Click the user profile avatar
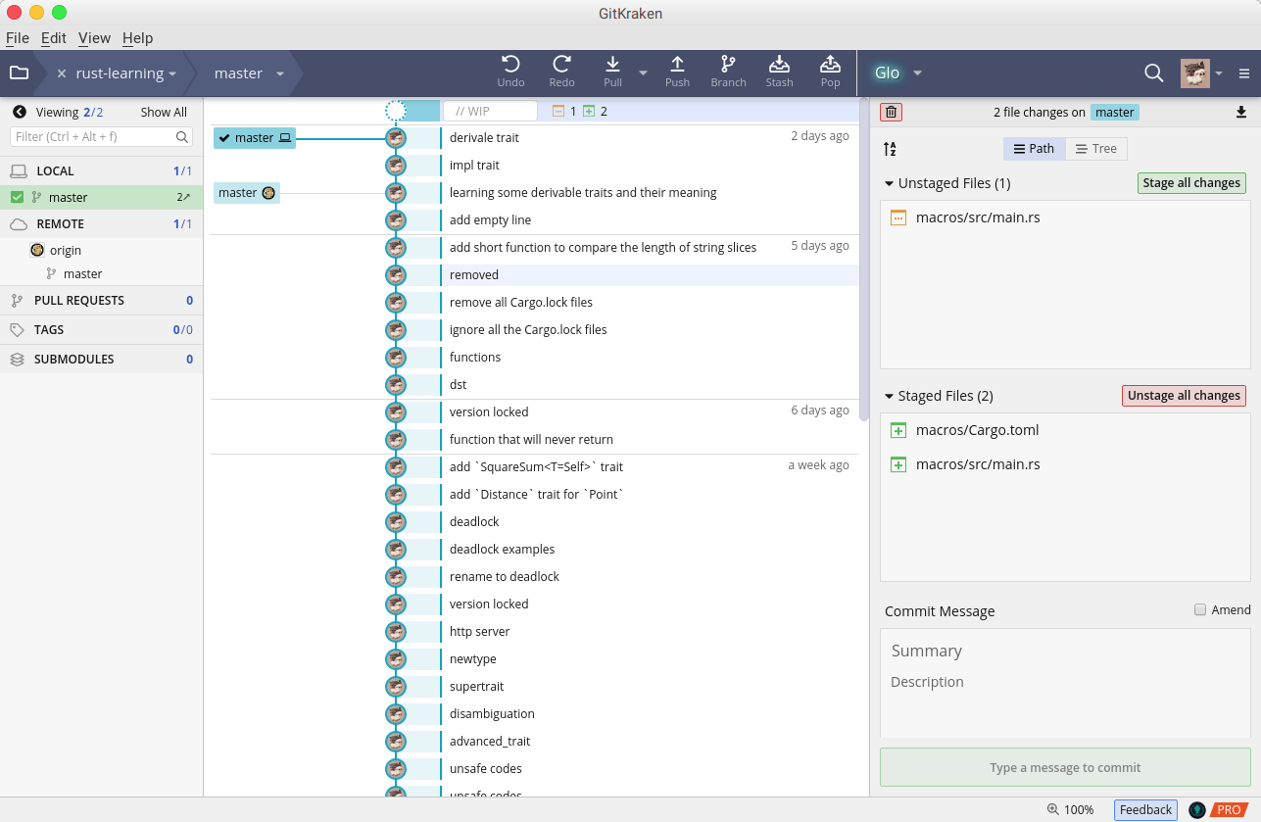The height and width of the screenshot is (822, 1261). (1194, 73)
